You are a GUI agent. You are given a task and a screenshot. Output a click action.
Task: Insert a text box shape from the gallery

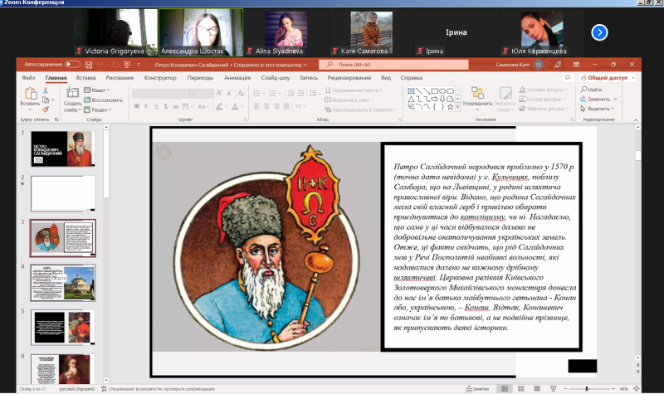[411, 91]
